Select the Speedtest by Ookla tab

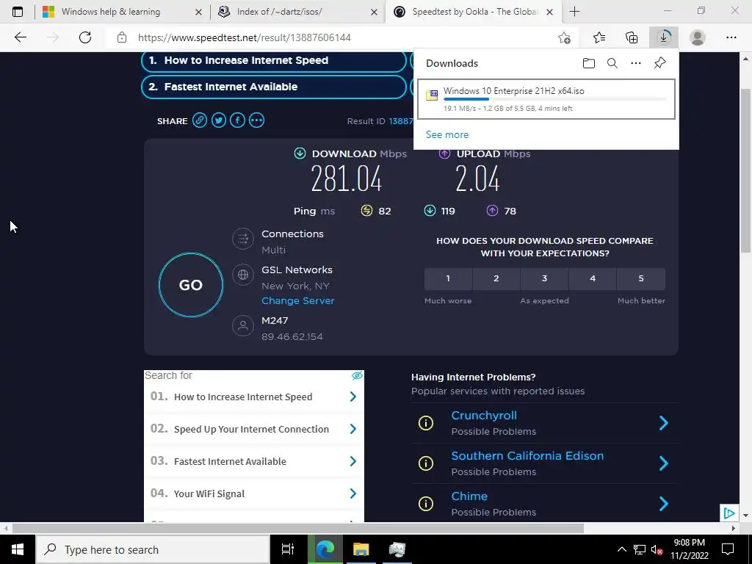(x=474, y=12)
